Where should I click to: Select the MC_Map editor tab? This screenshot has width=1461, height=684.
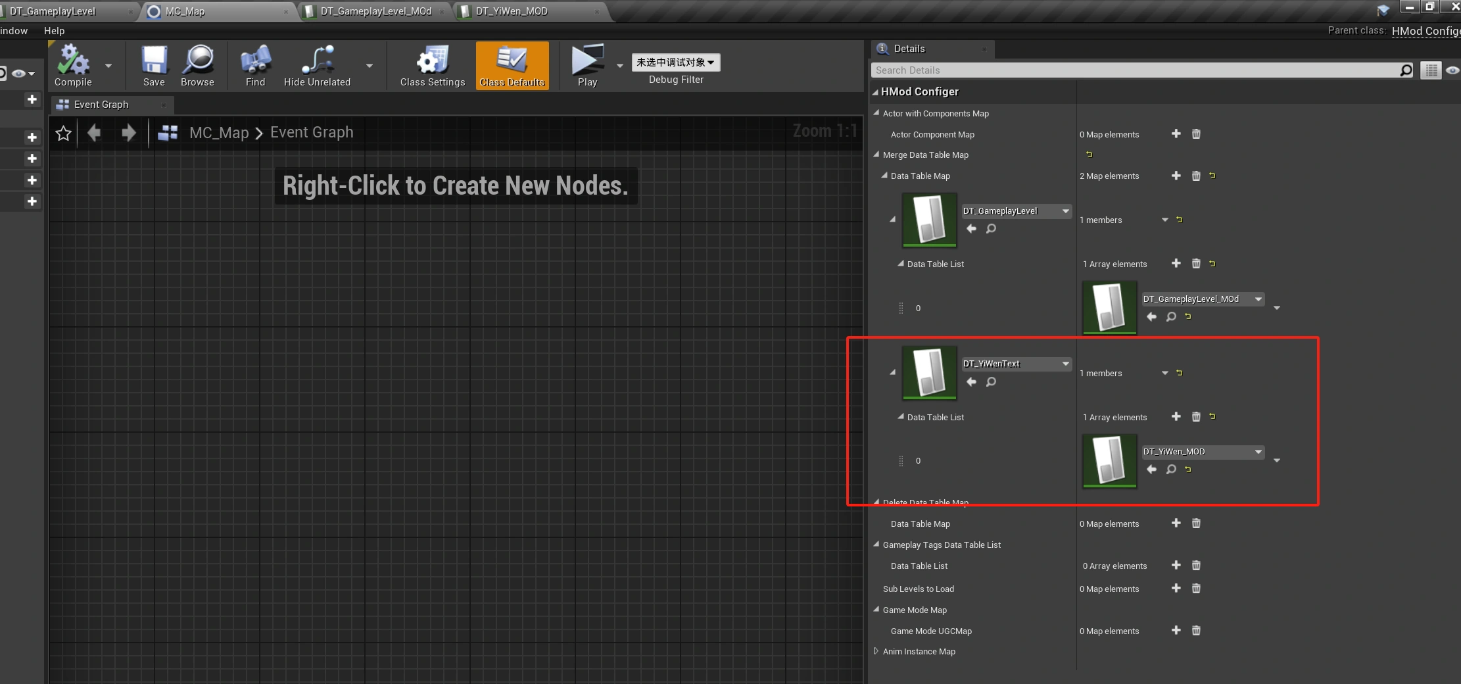(185, 11)
